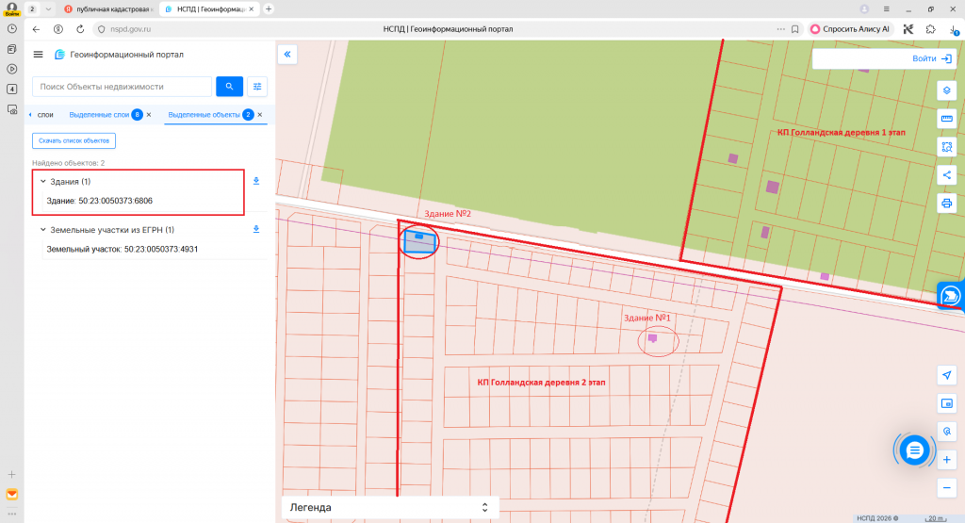Zoom in on the map
Screen dimensions: 965x523
pos(946,460)
